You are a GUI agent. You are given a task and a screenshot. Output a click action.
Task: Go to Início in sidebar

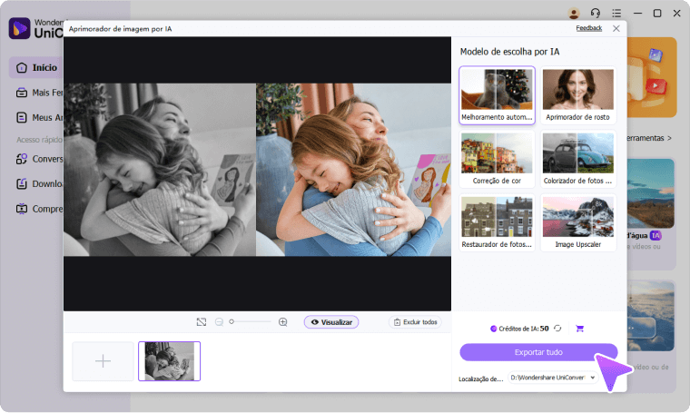click(x=37, y=67)
